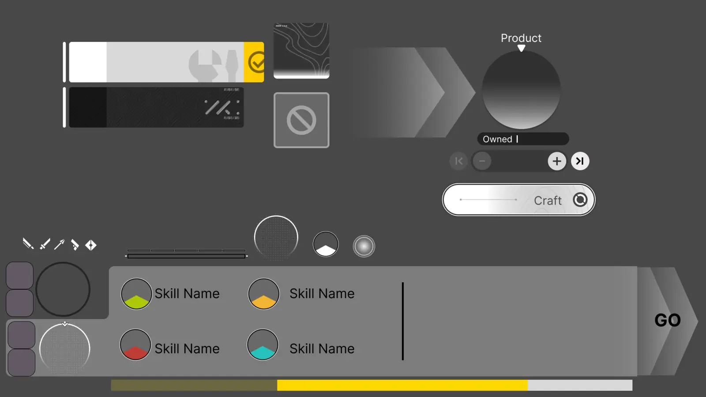Click the orange skill icon

click(x=264, y=294)
